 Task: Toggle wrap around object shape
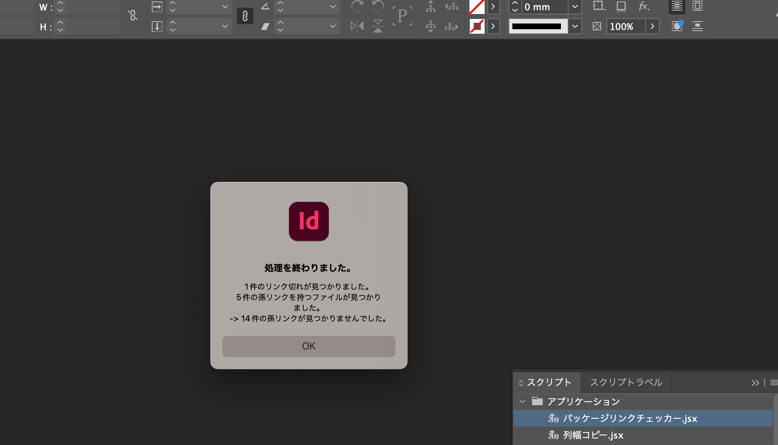[677, 26]
